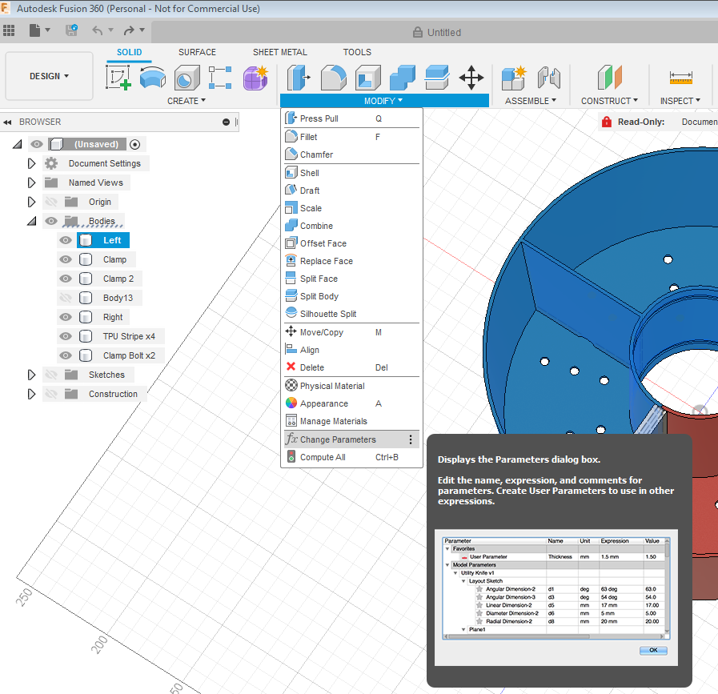This screenshot has width=718, height=694.
Task: Click the Shell toolbar icon
Action: coord(368,77)
